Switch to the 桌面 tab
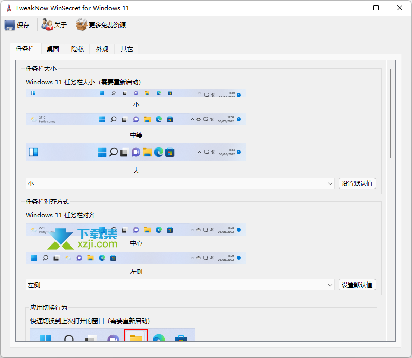The width and height of the screenshot is (412, 358). point(53,49)
